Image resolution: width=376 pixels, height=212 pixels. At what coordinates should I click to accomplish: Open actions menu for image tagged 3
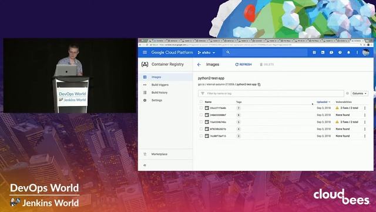pos(365,136)
